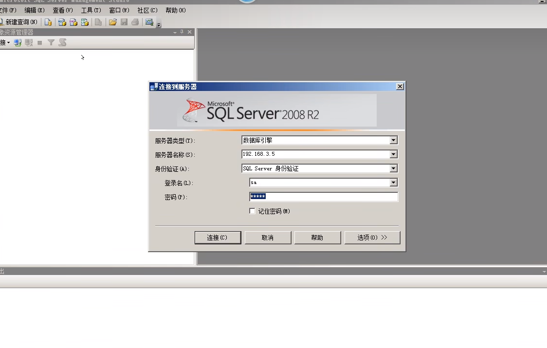Enable the Remember password (记住密码) checkbox

[252, 211]
